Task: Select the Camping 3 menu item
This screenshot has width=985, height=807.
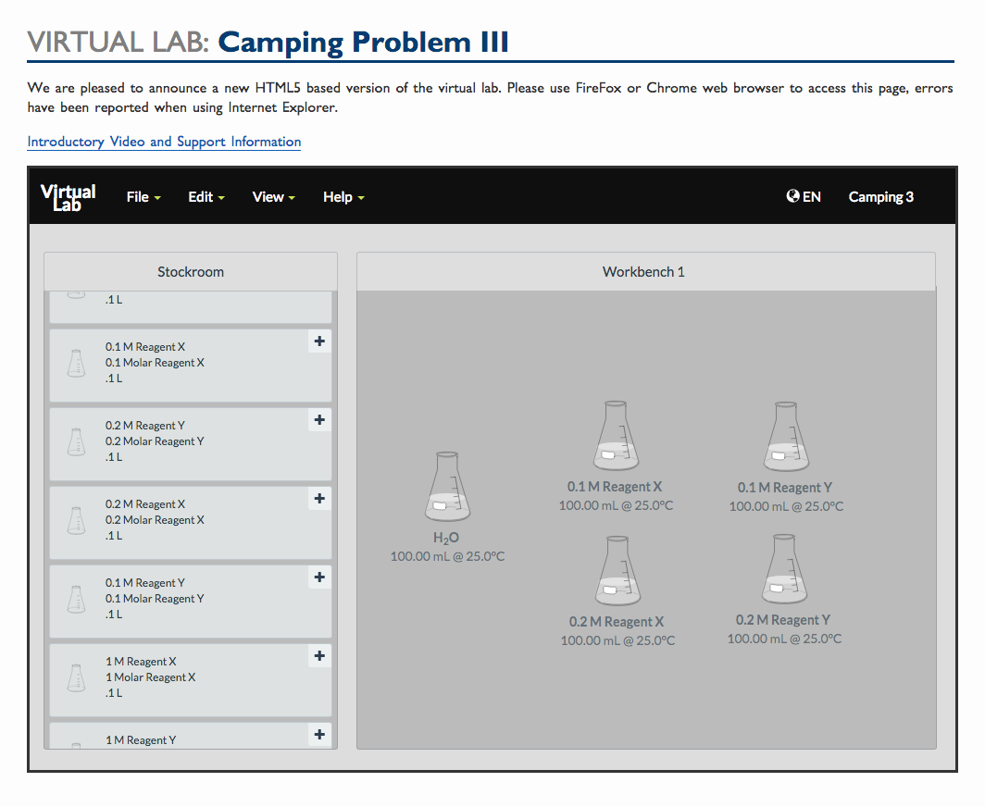Action: 880,196
